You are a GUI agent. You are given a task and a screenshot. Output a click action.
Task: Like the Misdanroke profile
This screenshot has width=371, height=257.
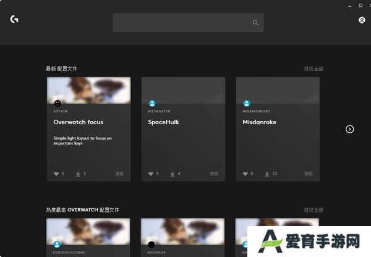pyautogui.click(x=245, y=174)
